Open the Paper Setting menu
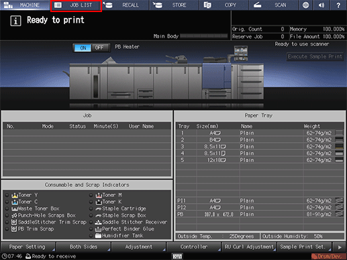This screenshot has width=347, height=260. pos(28,247)
